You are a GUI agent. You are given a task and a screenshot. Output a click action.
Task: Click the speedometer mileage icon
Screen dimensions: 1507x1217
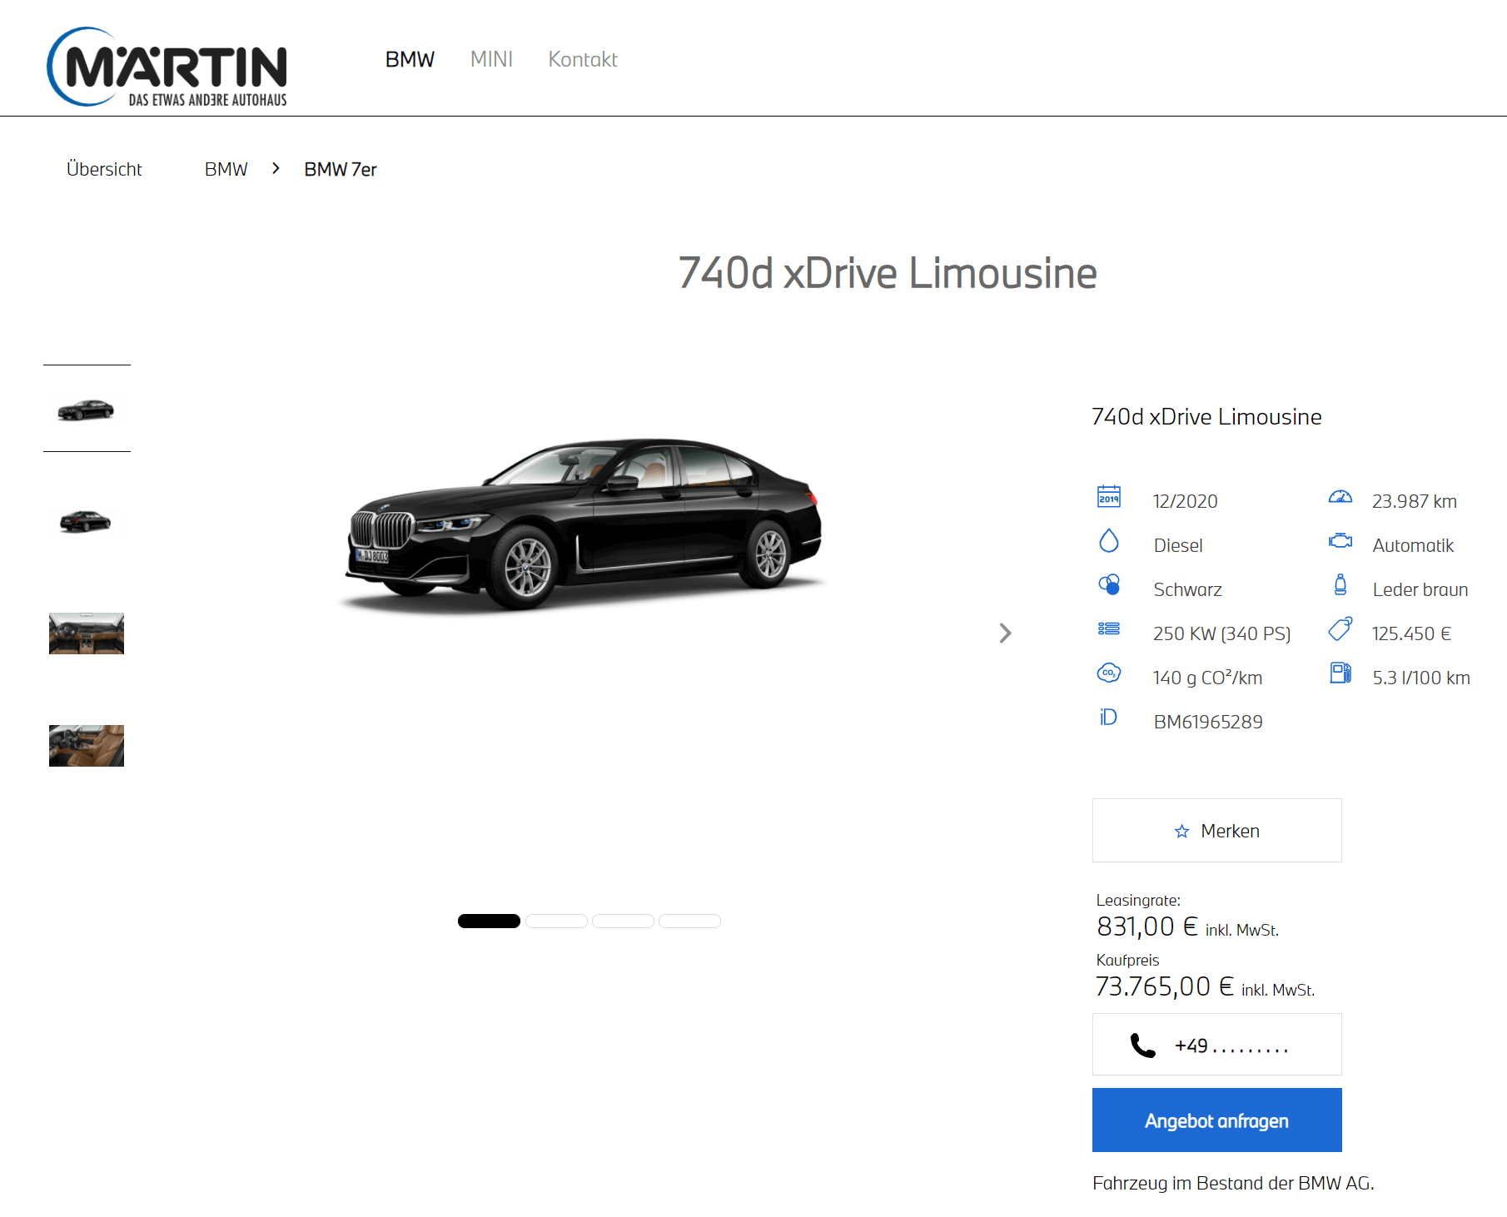click(1340, 497)
